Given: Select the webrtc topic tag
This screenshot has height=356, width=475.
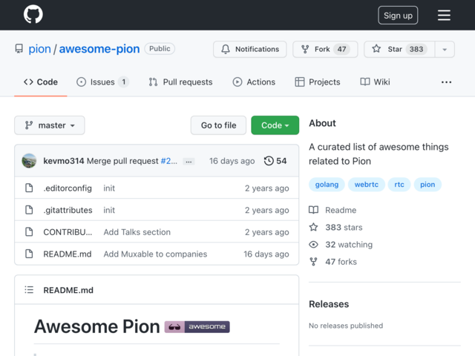Looking at the screenshot, I should point(366,185).
